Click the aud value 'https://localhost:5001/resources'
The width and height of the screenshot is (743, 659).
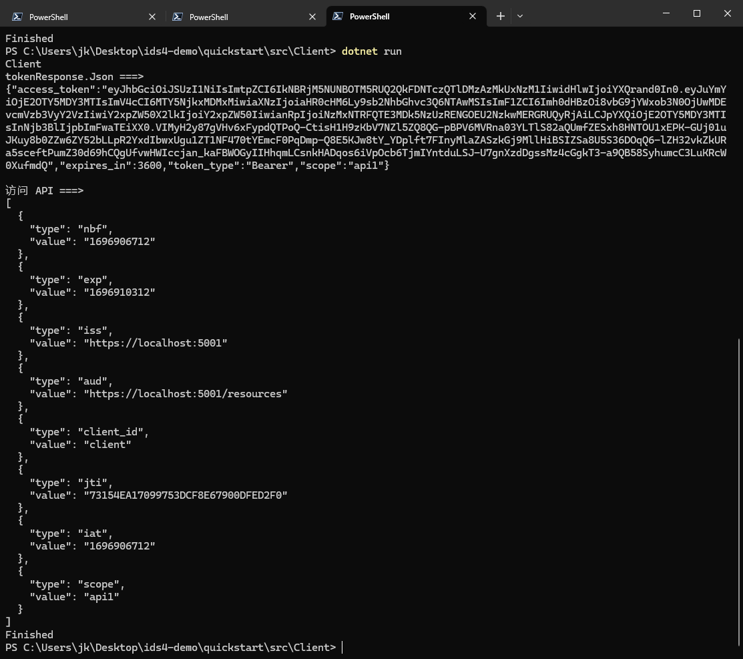pyautogui.click(x=186, y=394)
